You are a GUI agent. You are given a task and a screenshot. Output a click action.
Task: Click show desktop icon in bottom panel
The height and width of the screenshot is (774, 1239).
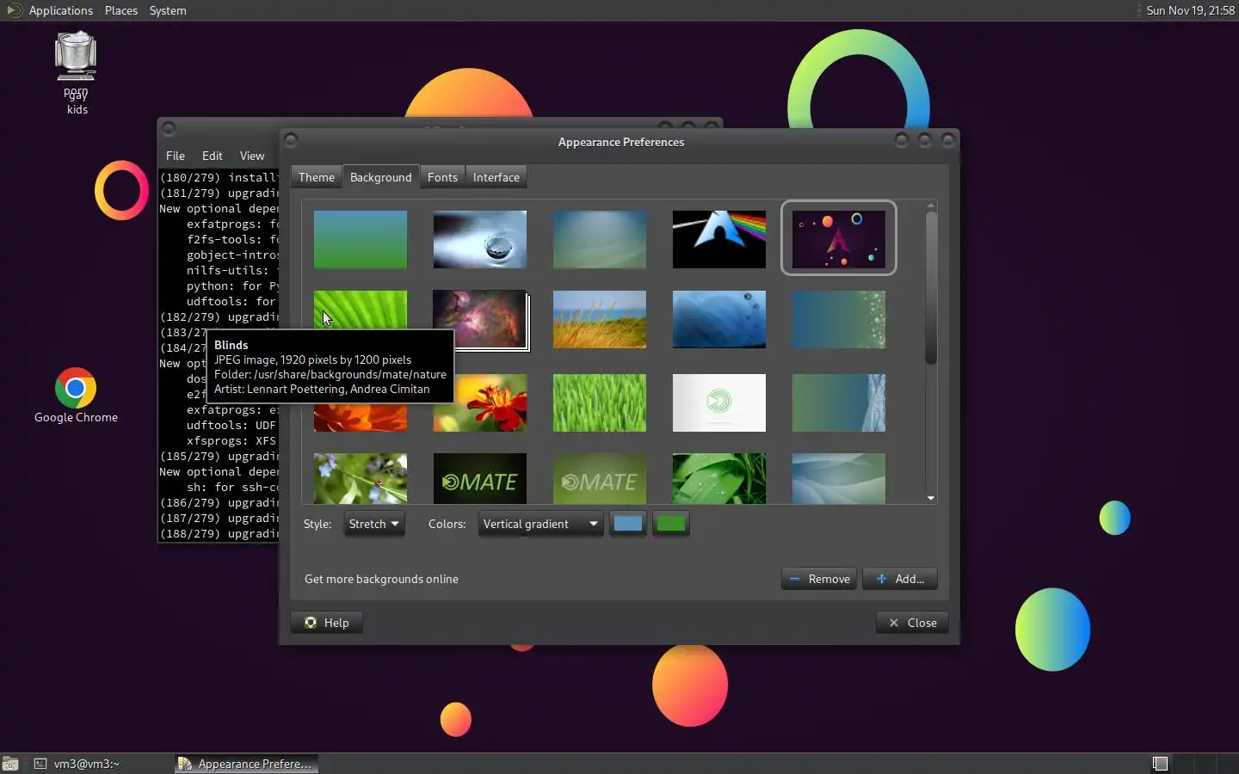10,764
